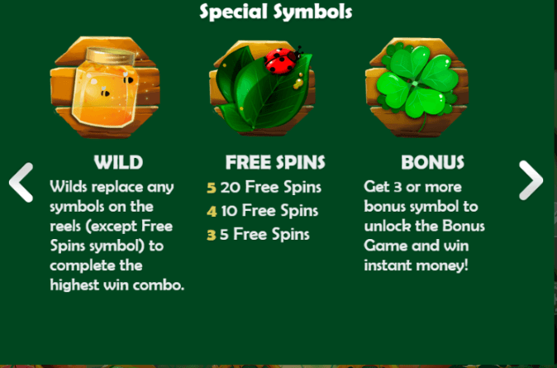
Task: Go to the previous paytable page arrow
Action: 21,183
